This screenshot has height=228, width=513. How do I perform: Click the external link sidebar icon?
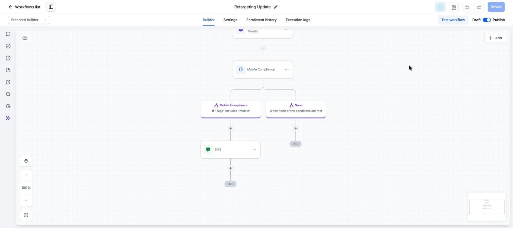click(x=8, y=82)
